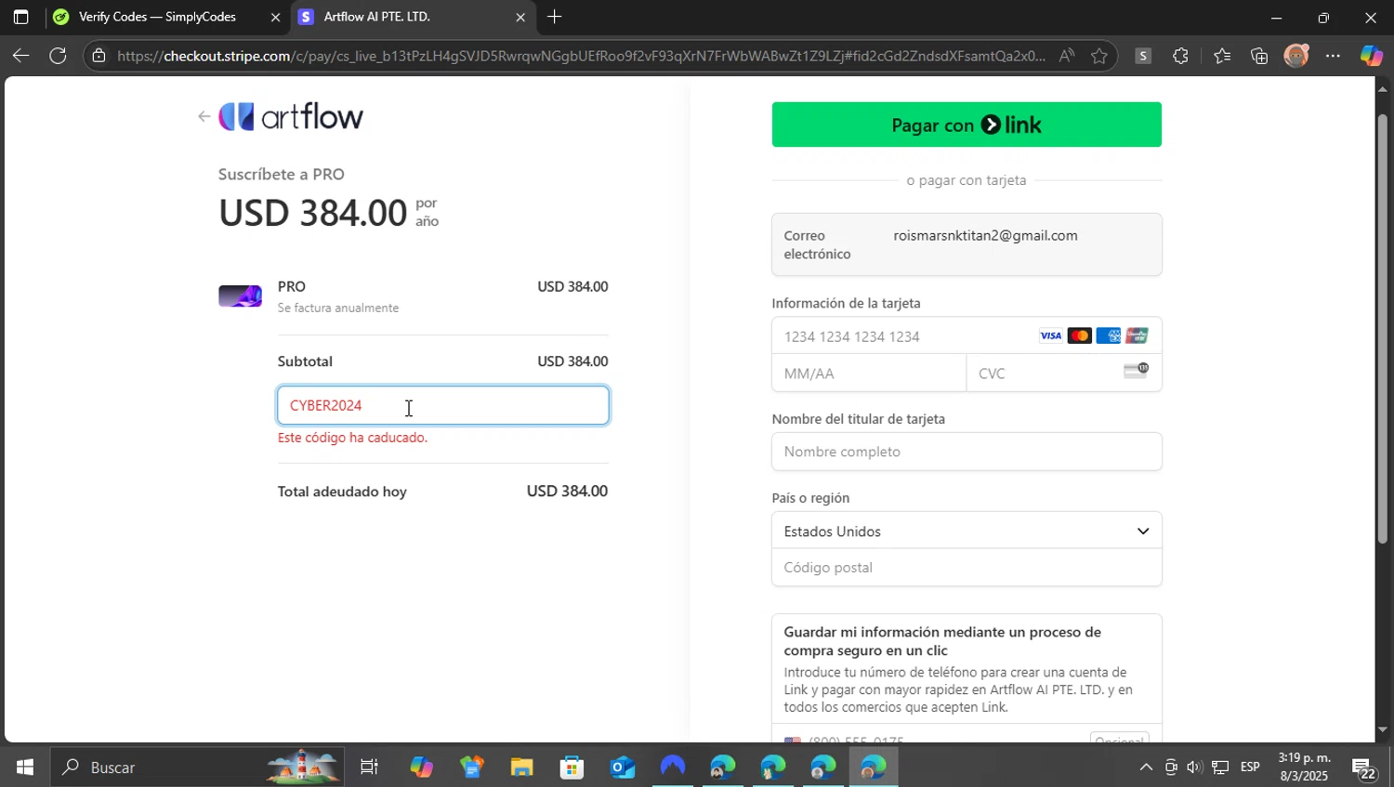Open Outlook from taskbar

(622, 767)
